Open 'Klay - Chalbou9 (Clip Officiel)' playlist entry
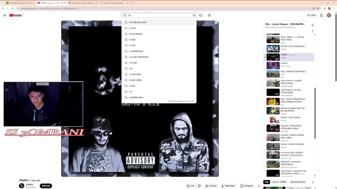The height and width of the screenshot is (189, 337). coord(289,74)
